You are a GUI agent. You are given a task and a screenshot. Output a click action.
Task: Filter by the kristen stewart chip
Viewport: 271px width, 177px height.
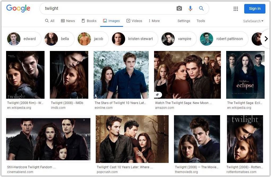click(x=134, y=39)
